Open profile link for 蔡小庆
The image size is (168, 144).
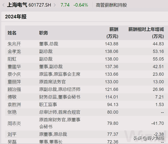pyautogui.click(x=14, y=74)
